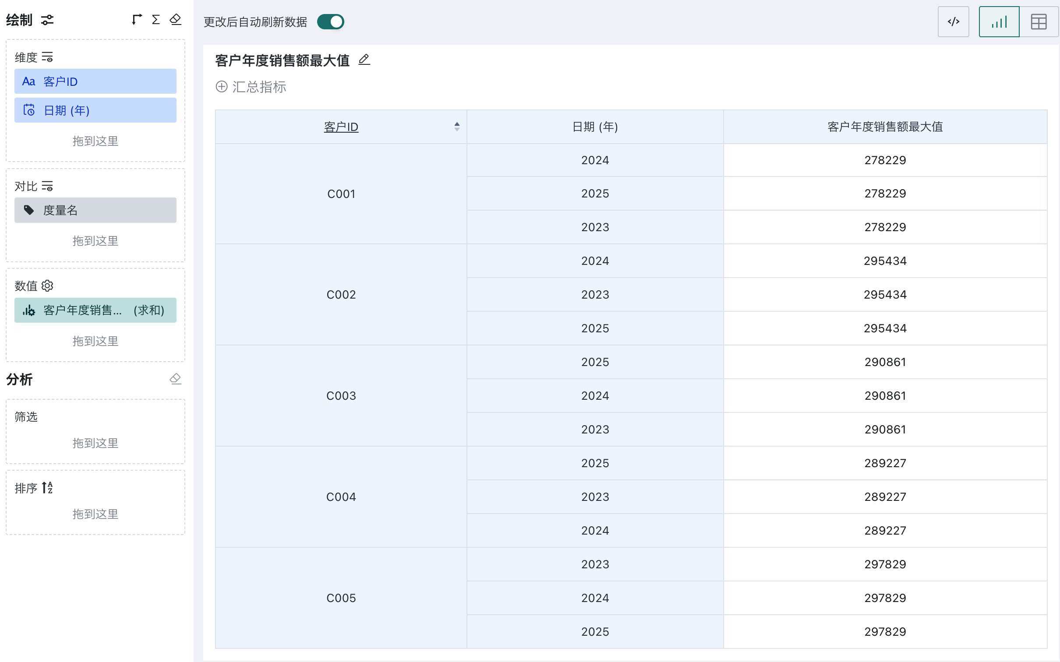1060x662 pixels.
Task: Click 拖到这里 drop zone under 维度
Action: tap(95, 141)
